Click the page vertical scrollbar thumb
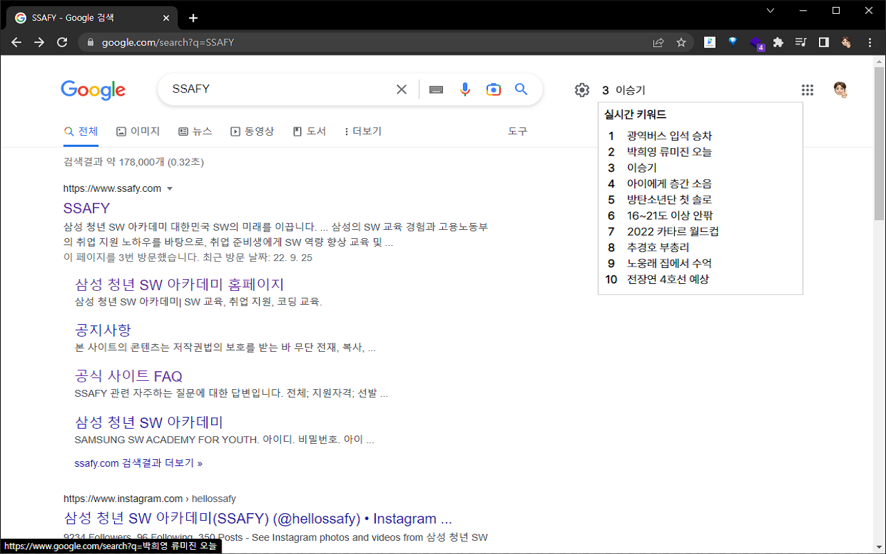The image size is (886, 554). (x=879, y=143)
